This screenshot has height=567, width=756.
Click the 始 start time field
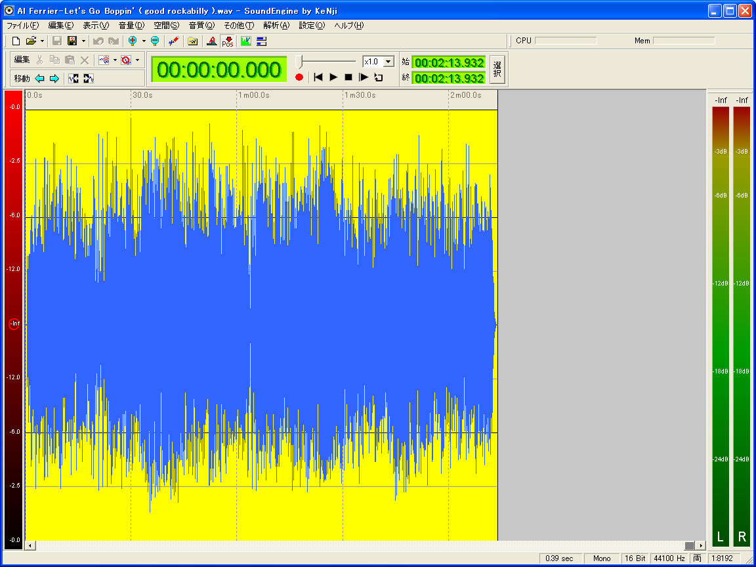(449, 63)
